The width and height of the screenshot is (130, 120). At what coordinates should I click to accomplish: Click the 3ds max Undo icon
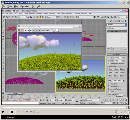click(x=4, y=17)
